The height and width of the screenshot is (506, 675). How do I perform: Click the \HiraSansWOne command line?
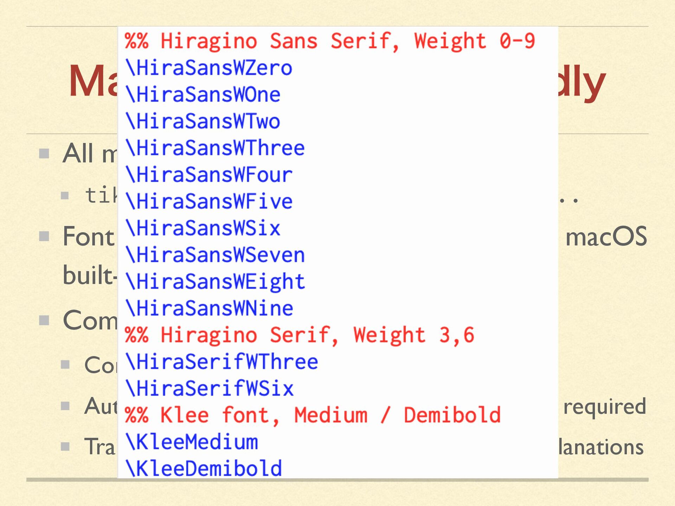[203, 95]
